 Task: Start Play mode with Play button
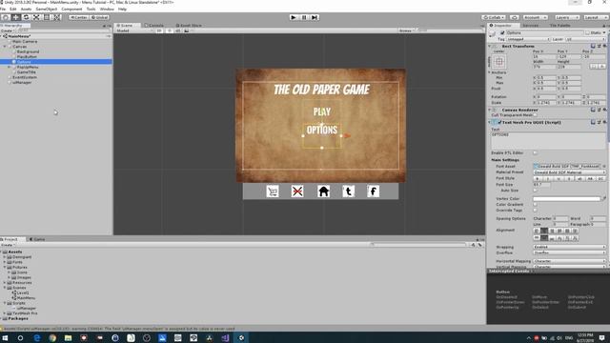[x=294, y=17]
